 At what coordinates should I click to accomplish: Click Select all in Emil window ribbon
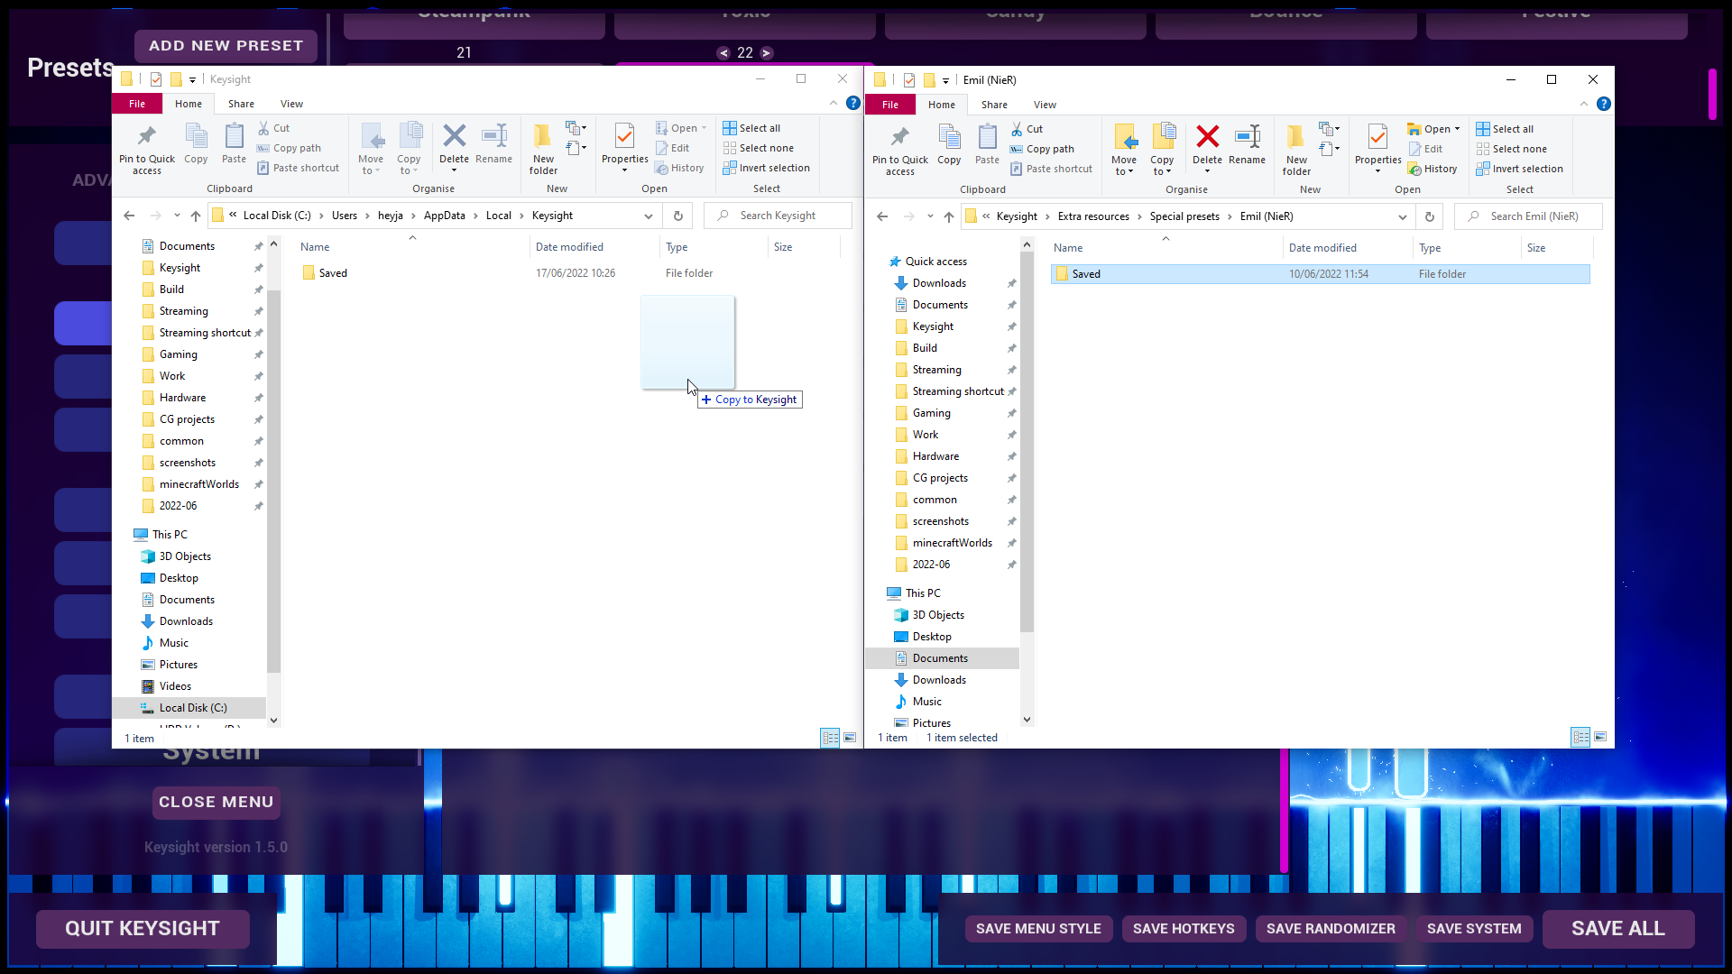pos(1512,129)
